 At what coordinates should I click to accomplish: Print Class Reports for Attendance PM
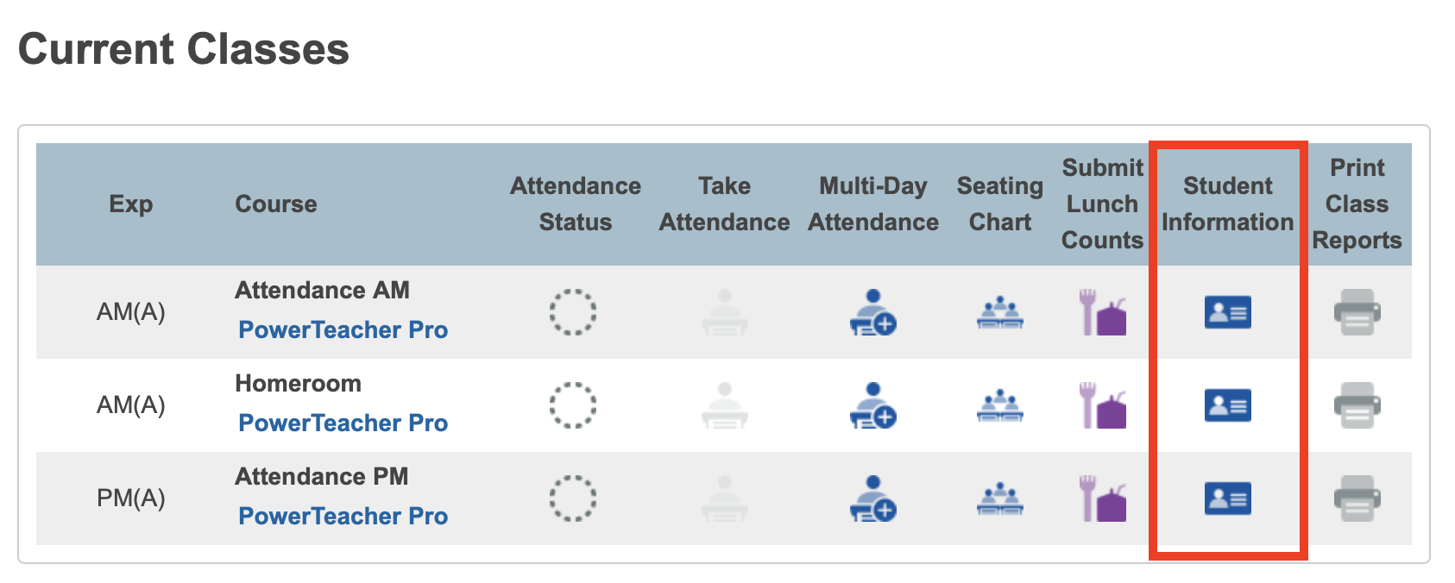(1357, 499)
